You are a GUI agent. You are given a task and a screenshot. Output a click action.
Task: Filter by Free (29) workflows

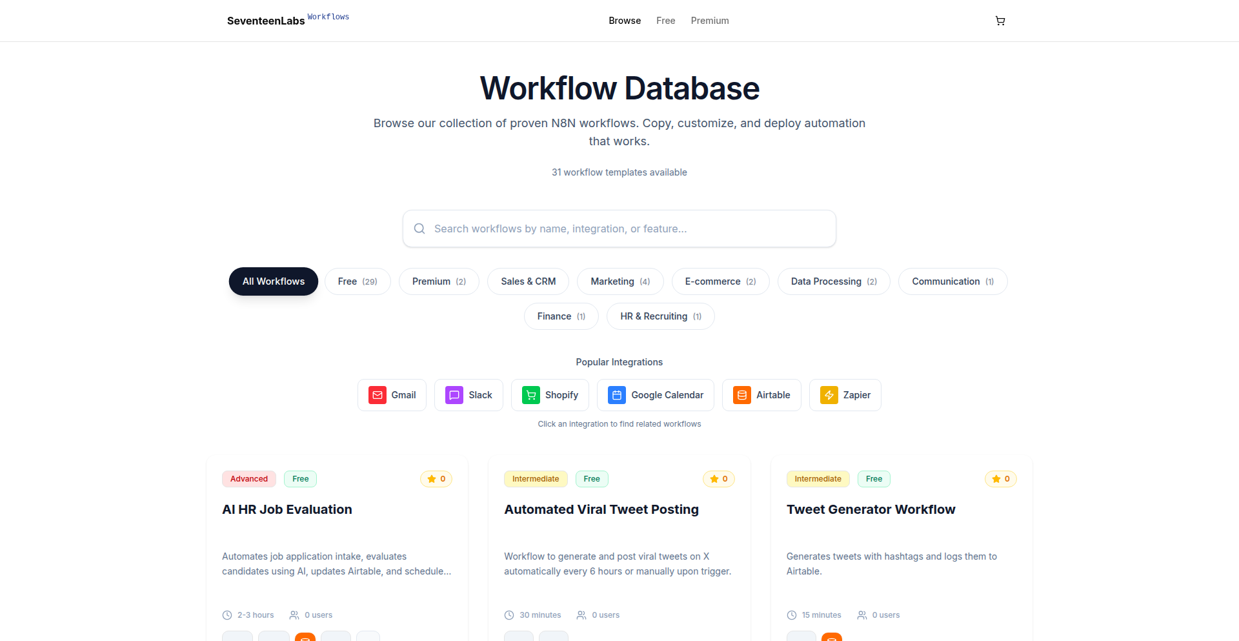click(358, 281)
